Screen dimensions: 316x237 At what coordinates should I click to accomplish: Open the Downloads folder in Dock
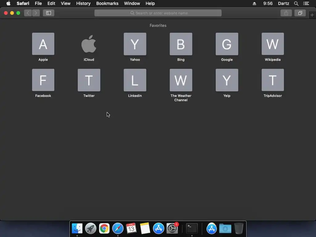(225, 228)
